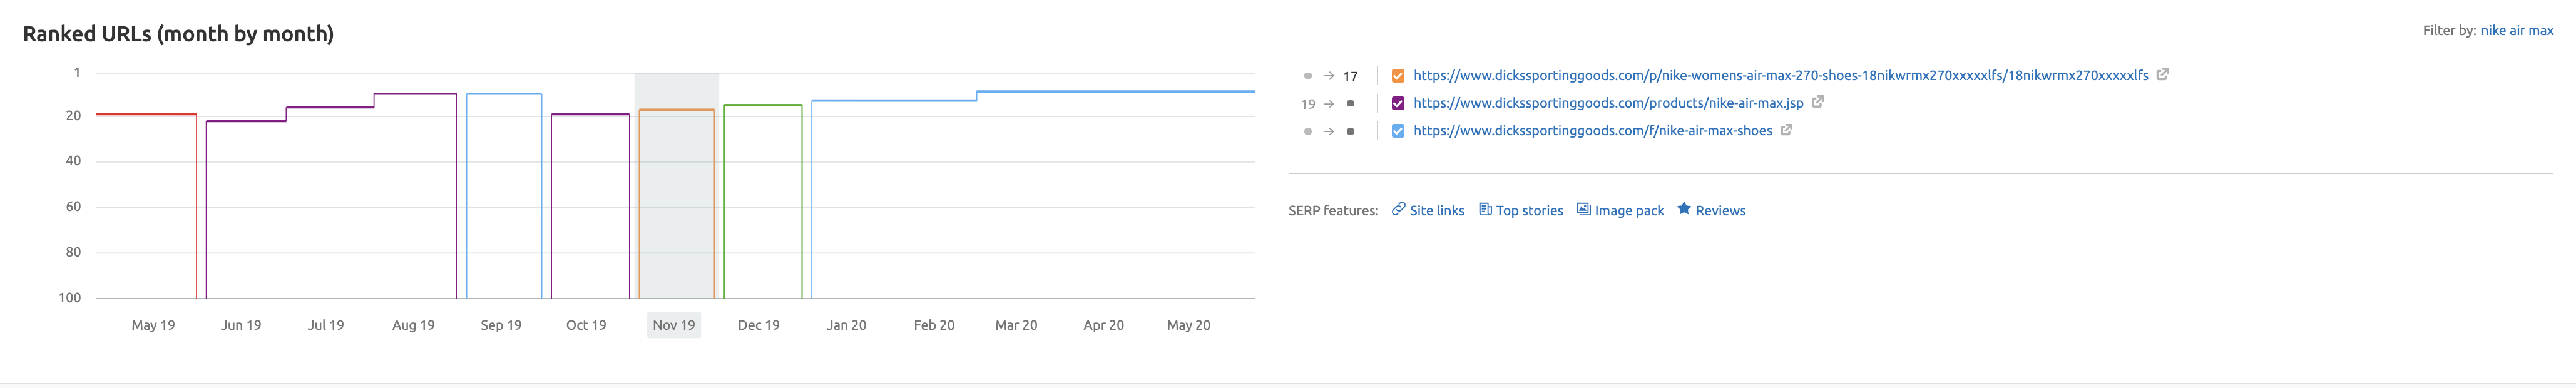Click the Top stories SERP feature label
Viewport: 2576px width, 388px height.
(x=1529, y=211)
